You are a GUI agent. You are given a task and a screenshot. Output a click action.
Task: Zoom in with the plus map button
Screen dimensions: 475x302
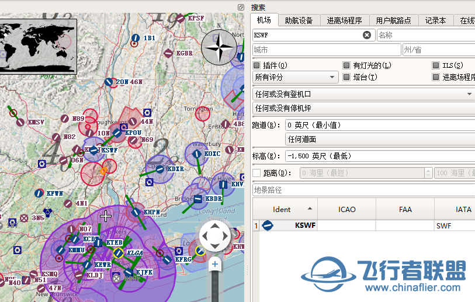pos(215,264)
